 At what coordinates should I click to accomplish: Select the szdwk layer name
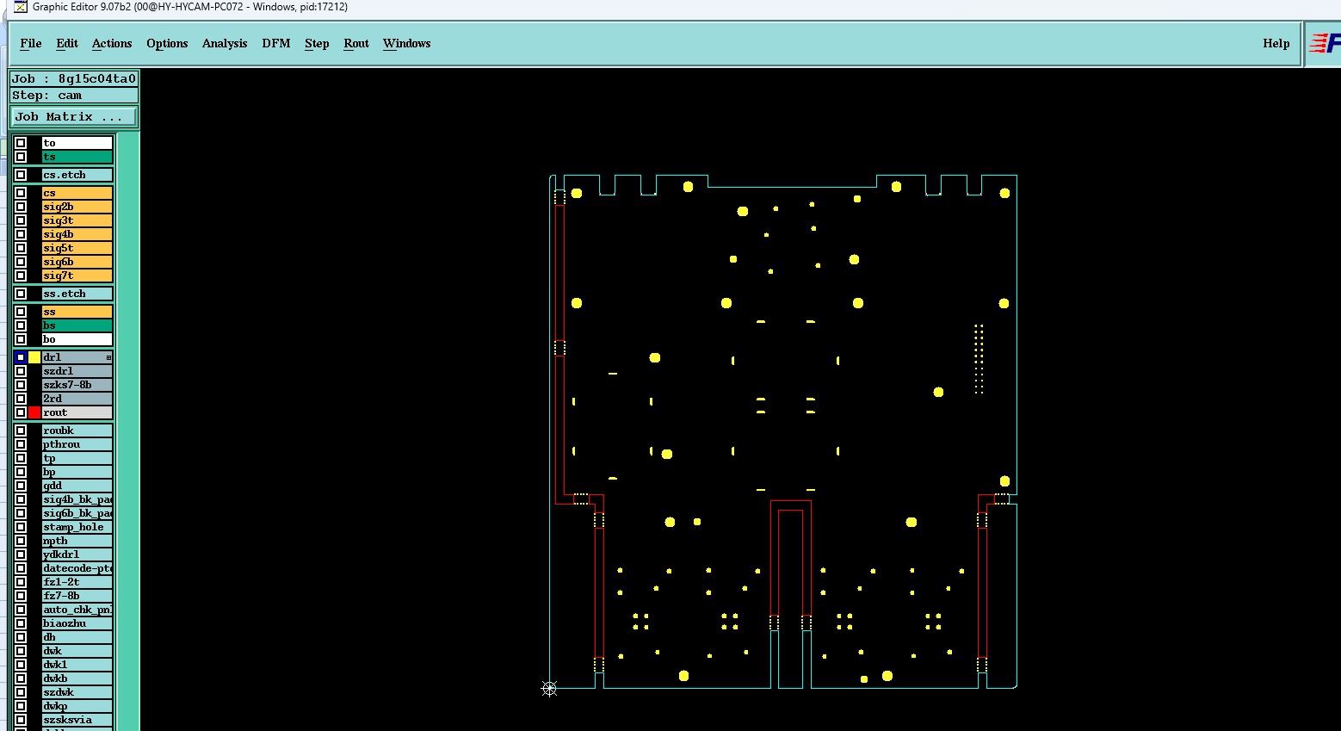[77, 692]
